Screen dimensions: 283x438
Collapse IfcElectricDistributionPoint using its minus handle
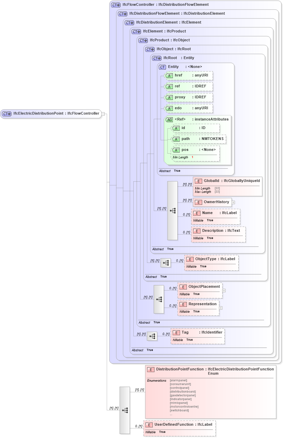point(104,113)
